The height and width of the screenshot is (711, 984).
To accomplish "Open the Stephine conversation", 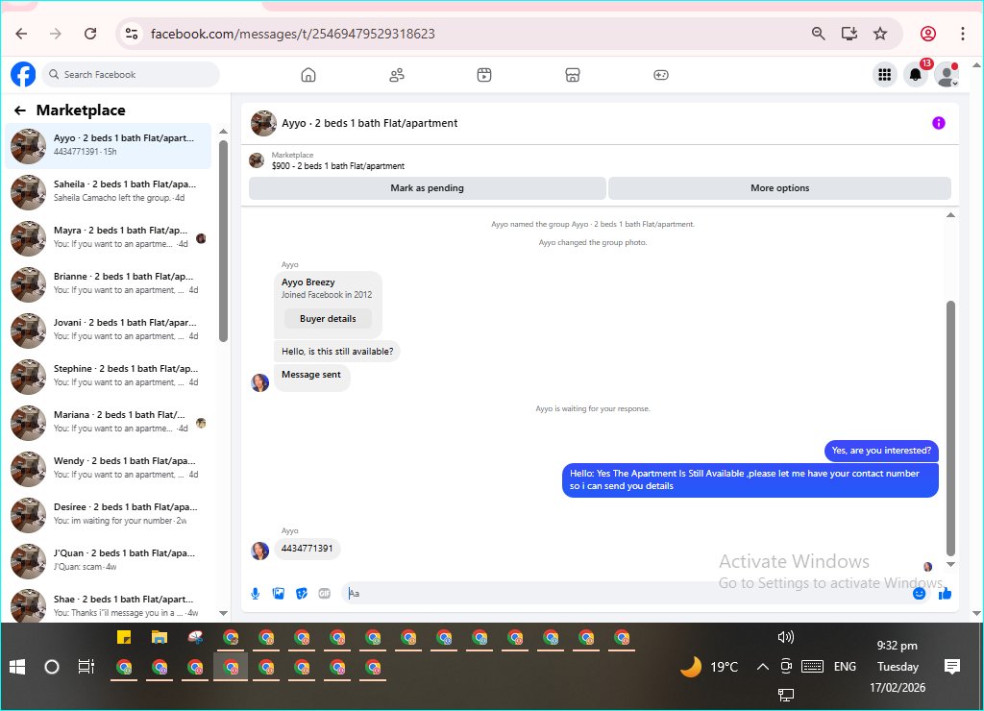I will click(109, 376).
